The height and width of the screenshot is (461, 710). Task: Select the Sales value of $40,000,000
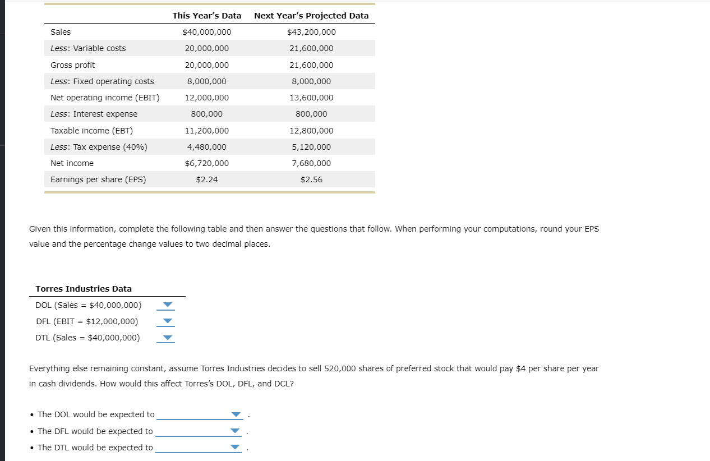(x=207, y=32)
